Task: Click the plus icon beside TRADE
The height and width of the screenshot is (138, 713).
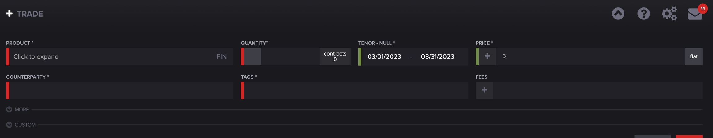Action: pyautogui.click(x=9, y=14)
